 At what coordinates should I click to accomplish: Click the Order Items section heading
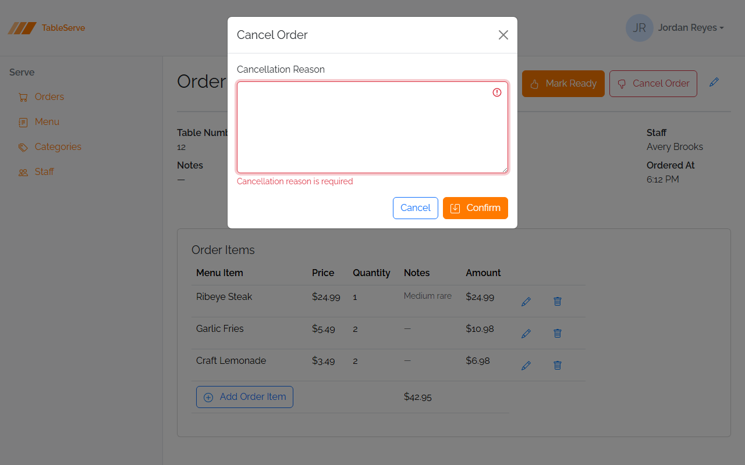(223, 250)
